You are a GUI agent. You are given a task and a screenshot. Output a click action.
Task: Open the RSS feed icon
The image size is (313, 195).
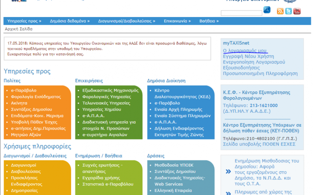280,11
